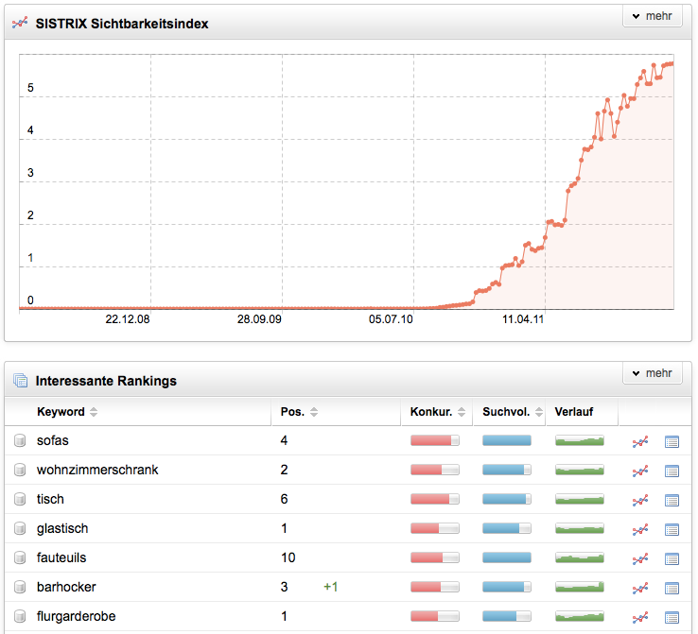The image size is (698, 634).
Task: Open chart icon for barhocker row
Action: click(640, 588)
